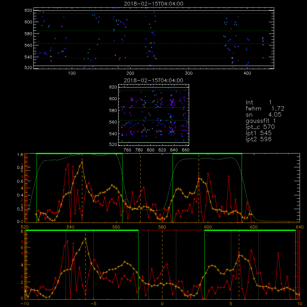Click y-axis label 0.2 on the third plot
This screenshot has width=307, height=307.
[x=20, y=209]
